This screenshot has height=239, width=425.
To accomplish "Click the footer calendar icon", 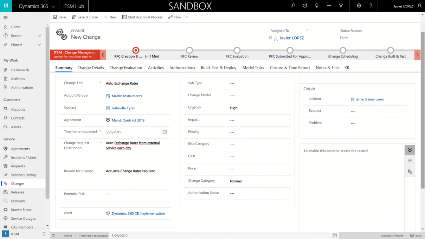I will point(335,235).
